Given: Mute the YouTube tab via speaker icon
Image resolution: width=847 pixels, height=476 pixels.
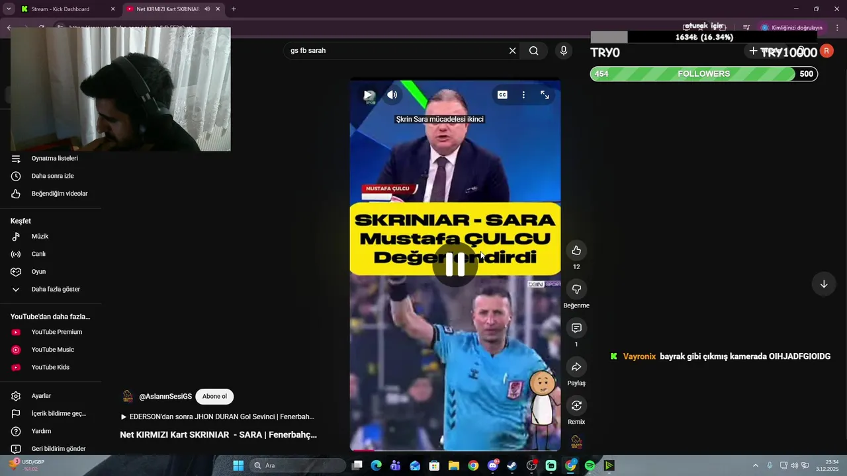Looking at the screenshot, I should point(207,9).
